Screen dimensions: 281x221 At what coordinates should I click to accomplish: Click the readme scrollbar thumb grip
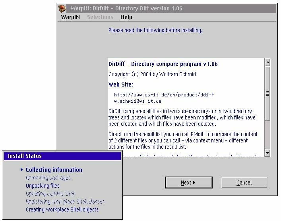(x=267, y=93)
